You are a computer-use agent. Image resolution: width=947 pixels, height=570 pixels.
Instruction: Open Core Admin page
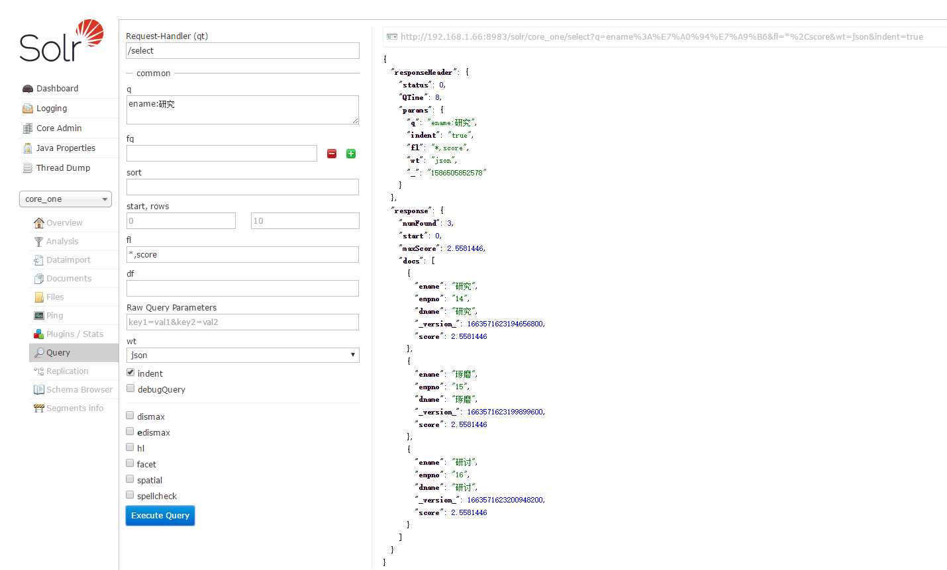tap(59, 128)
